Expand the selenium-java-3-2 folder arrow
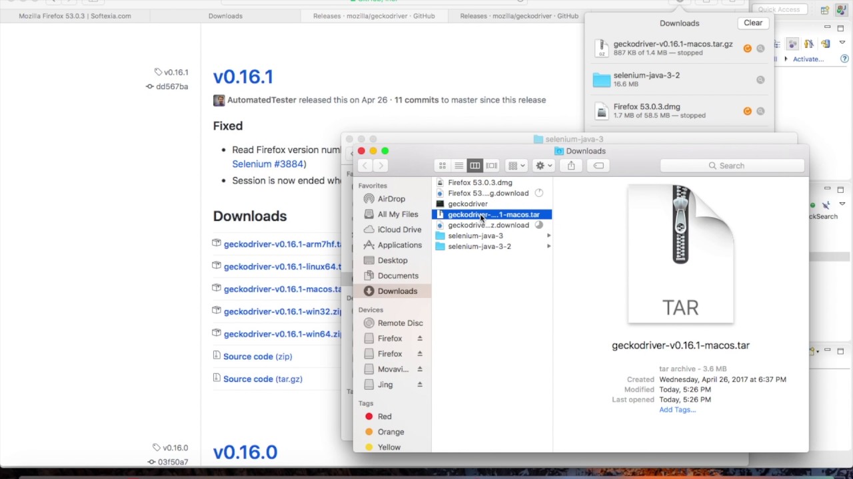The width and height of the screenshot is (853, 479). [x=548, y=246]
